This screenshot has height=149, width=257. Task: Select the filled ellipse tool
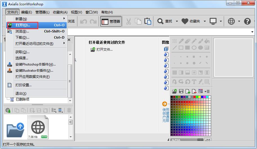[200, 48]
